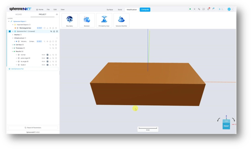251x149 pixels.
Task: Open notifications icon with red badge
Action: pyautogui.click(x=208, y=9)
